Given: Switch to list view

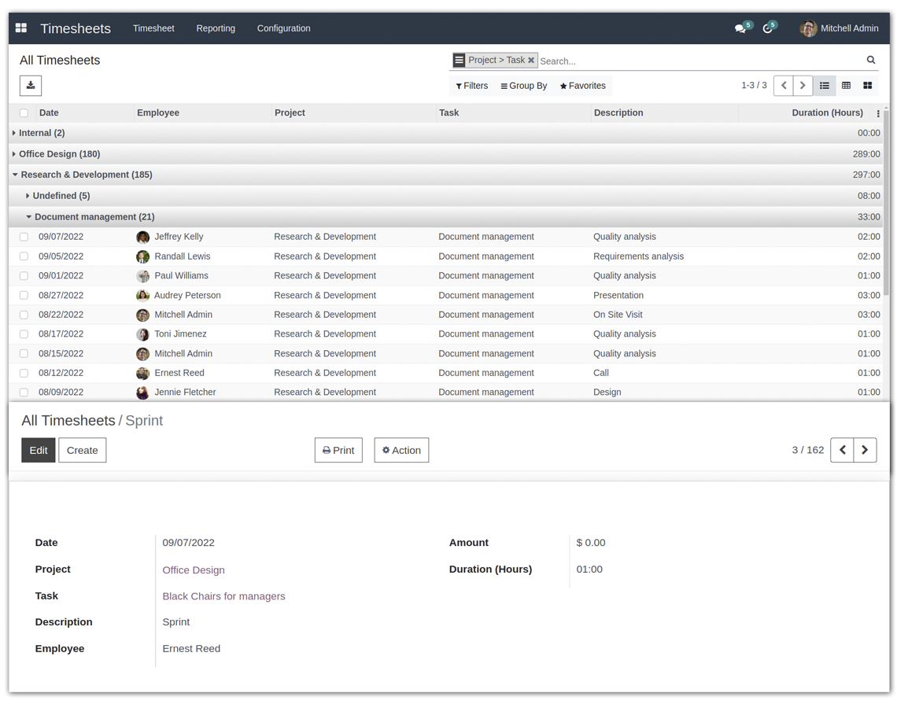Looking at the screenshot, I should 825,86.
